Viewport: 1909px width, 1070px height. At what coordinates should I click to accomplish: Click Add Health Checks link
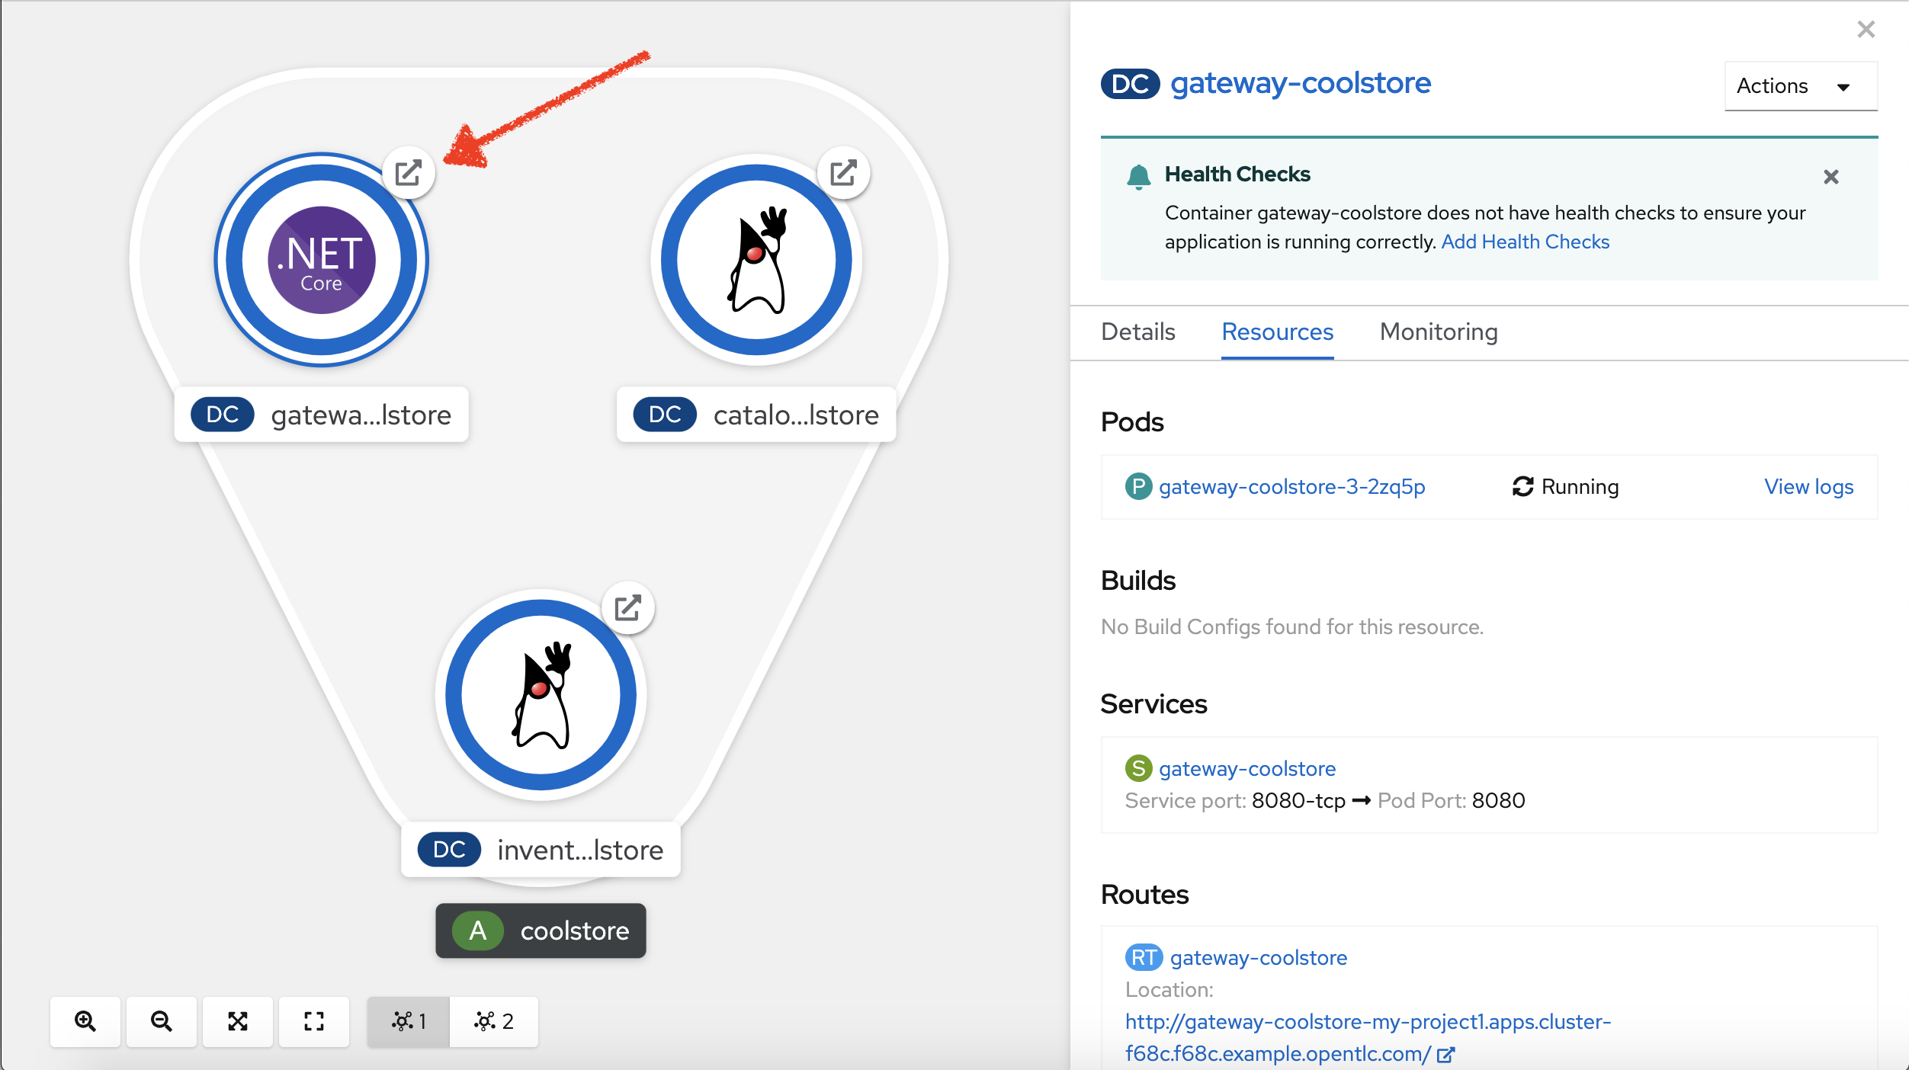tap(1526, 242)
